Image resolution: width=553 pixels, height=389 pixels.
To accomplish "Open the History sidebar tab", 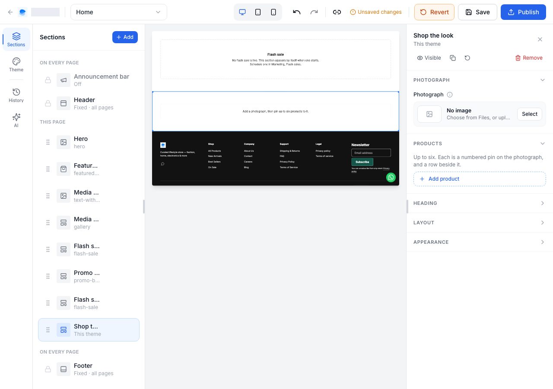I will click(16, 95).
